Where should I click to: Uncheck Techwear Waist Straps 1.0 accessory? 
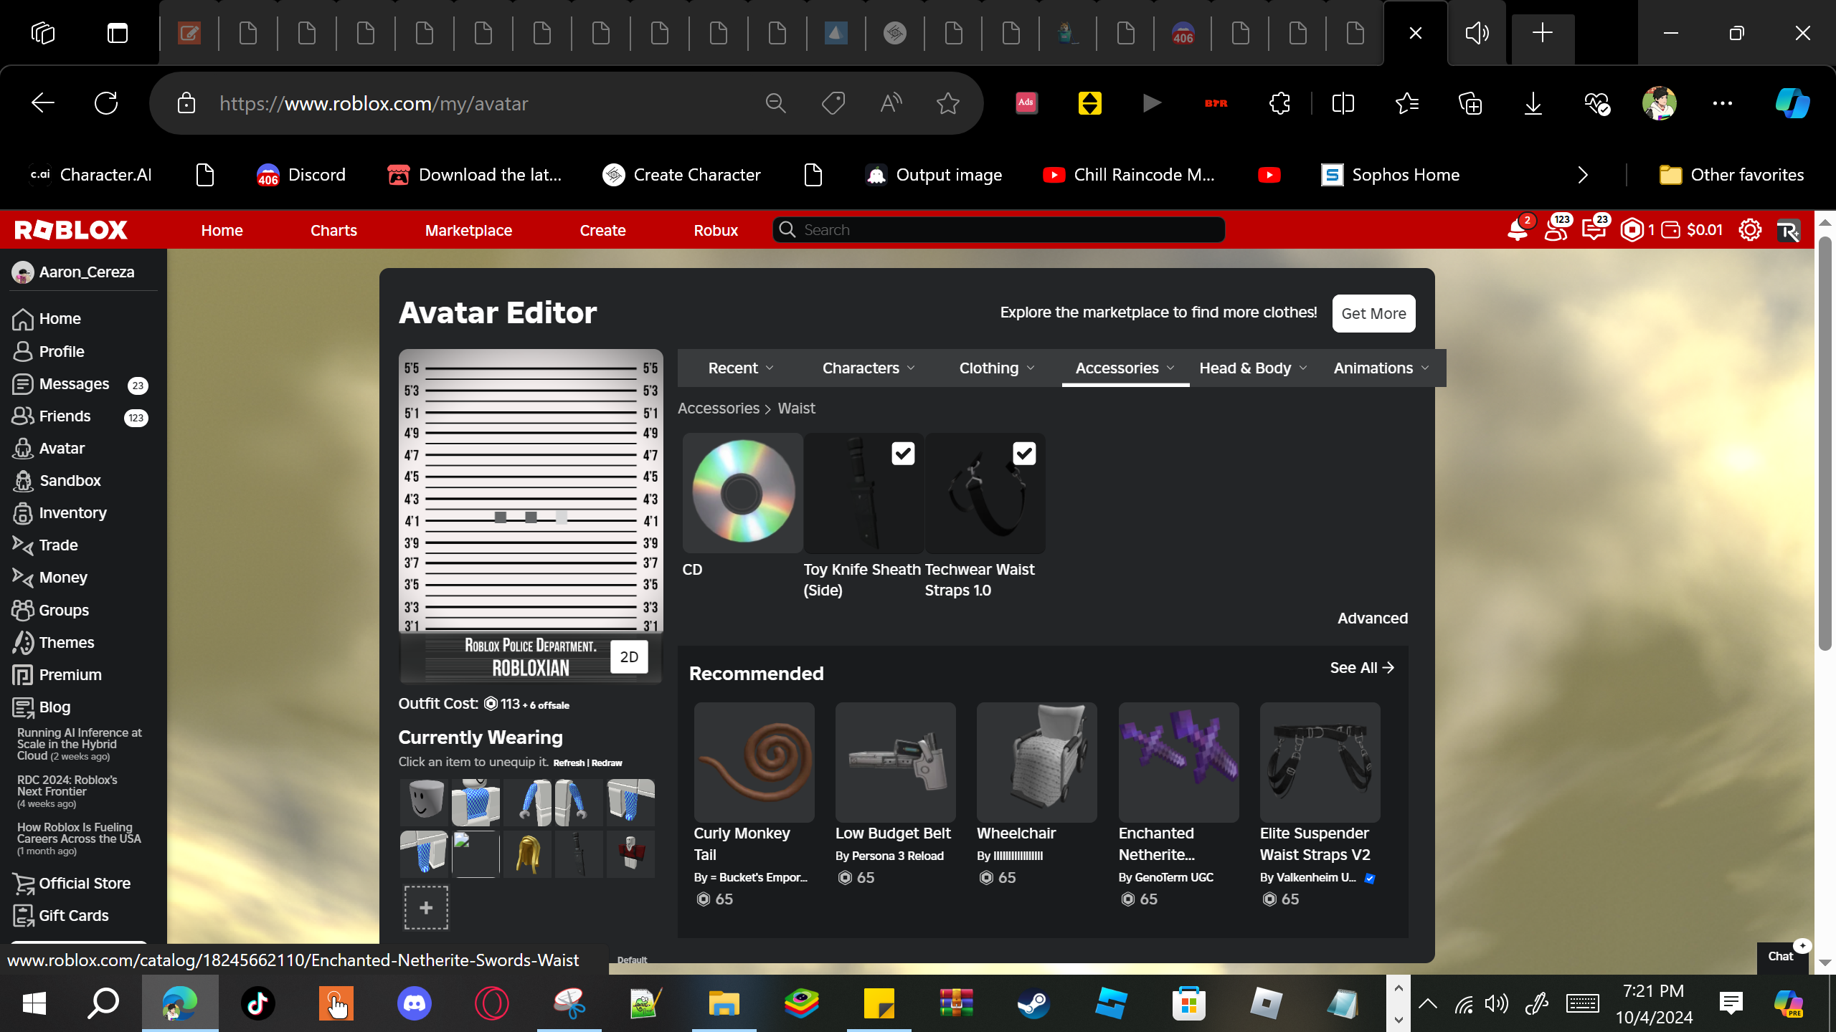coord(1024,453)
